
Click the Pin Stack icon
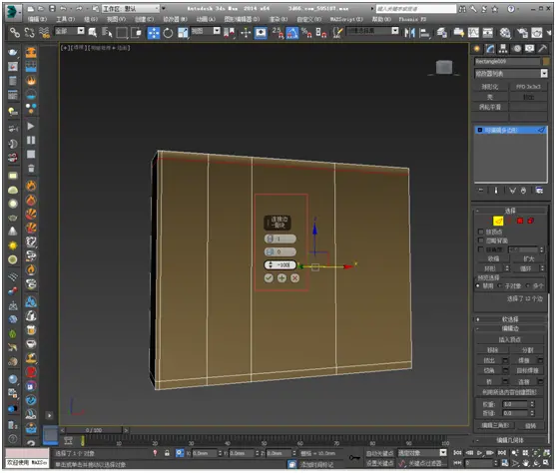[x=481, y=191]
